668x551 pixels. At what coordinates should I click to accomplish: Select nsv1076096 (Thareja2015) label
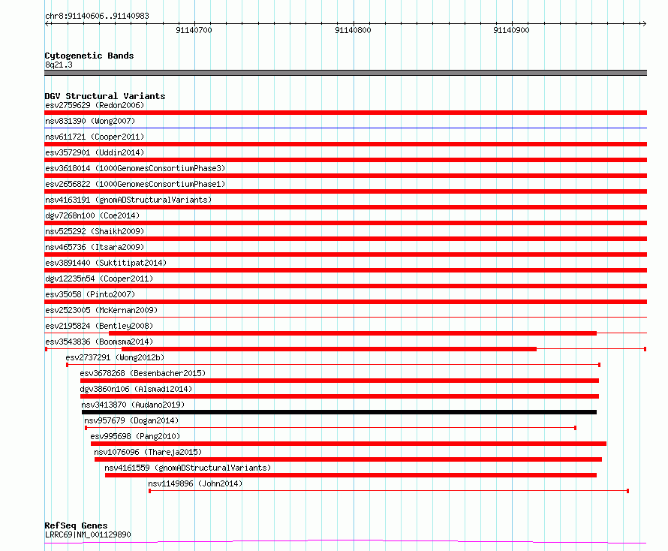point(148,452)
